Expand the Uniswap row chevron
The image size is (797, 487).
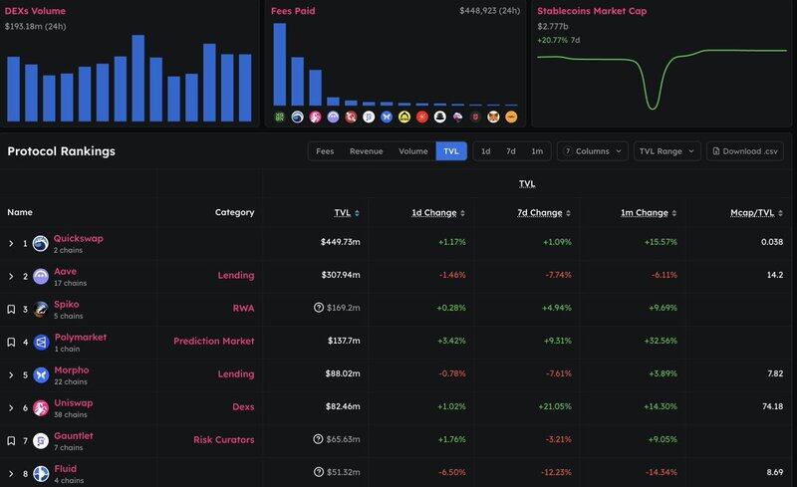(x=11, y=407)
